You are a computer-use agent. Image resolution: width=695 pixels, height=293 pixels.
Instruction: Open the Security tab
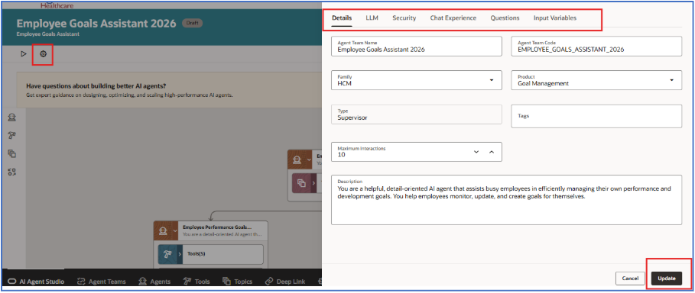pos(404,18)
